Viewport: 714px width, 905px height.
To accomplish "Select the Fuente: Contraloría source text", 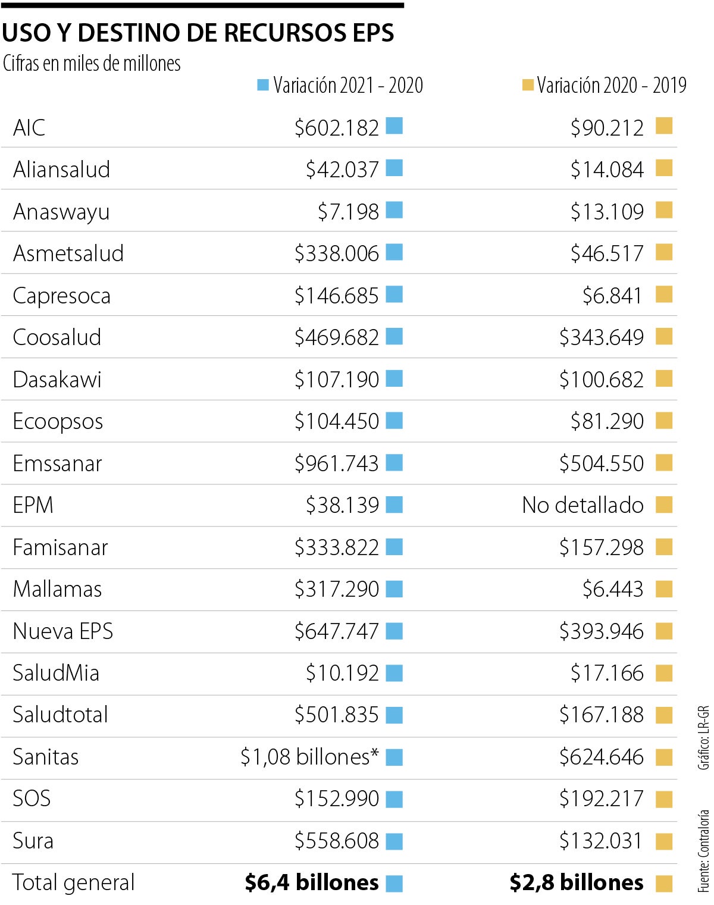I will pos(704,851).
